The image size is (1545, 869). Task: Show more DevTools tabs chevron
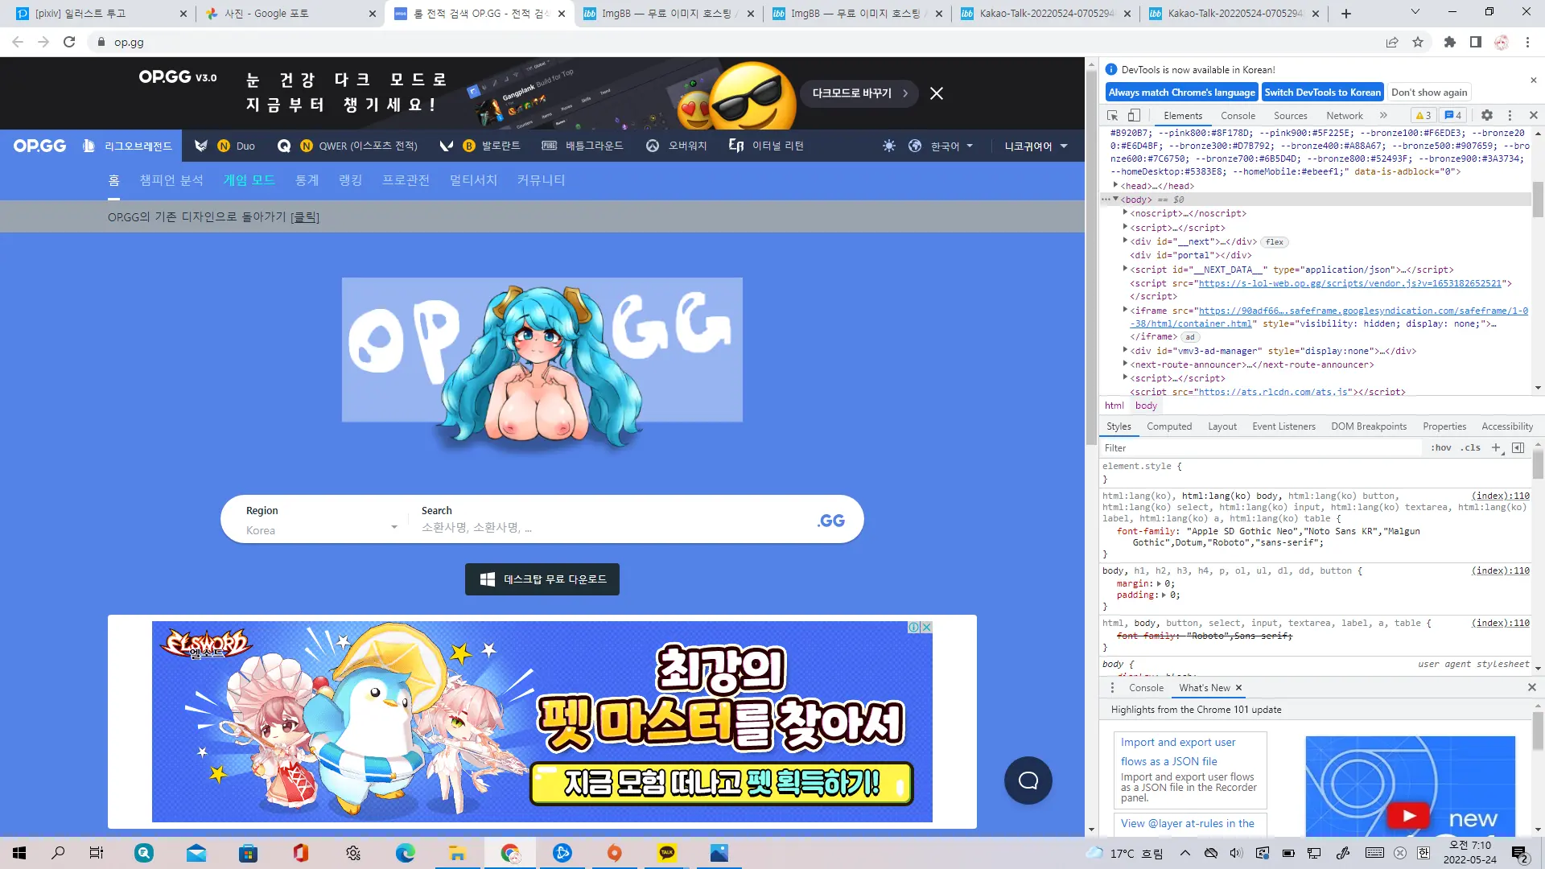(x=1383, y=115)
